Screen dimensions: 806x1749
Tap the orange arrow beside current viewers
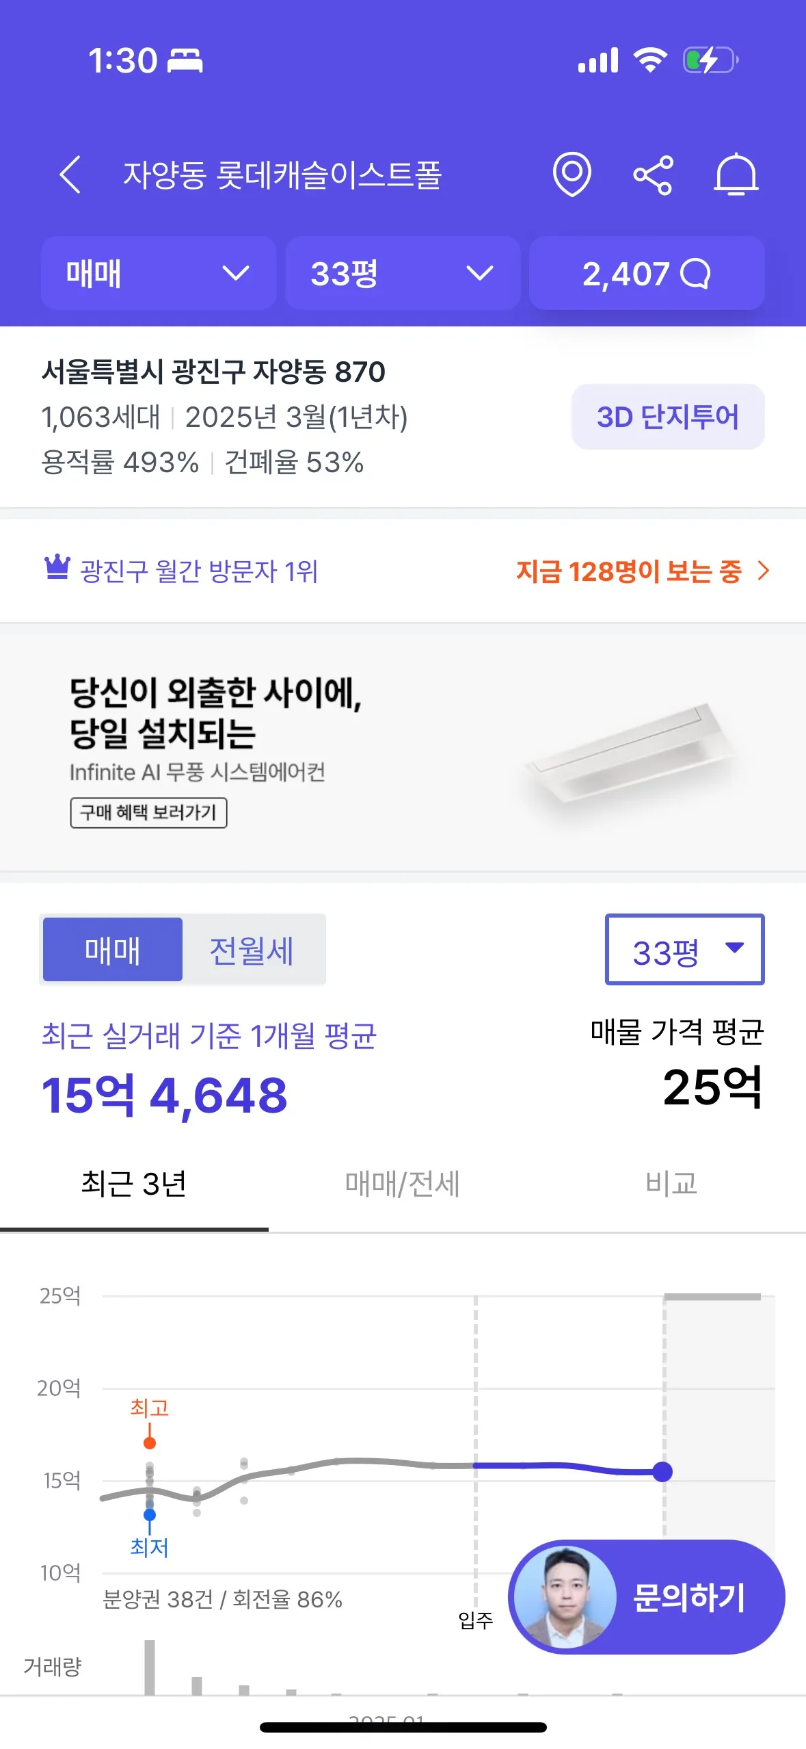pyautogui.click(x=764, y=571)
